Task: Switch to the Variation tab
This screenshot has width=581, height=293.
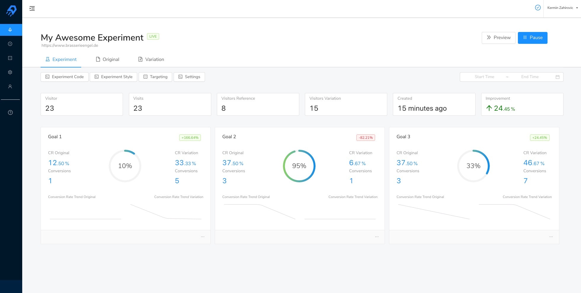Action: (x=151, y=59)
